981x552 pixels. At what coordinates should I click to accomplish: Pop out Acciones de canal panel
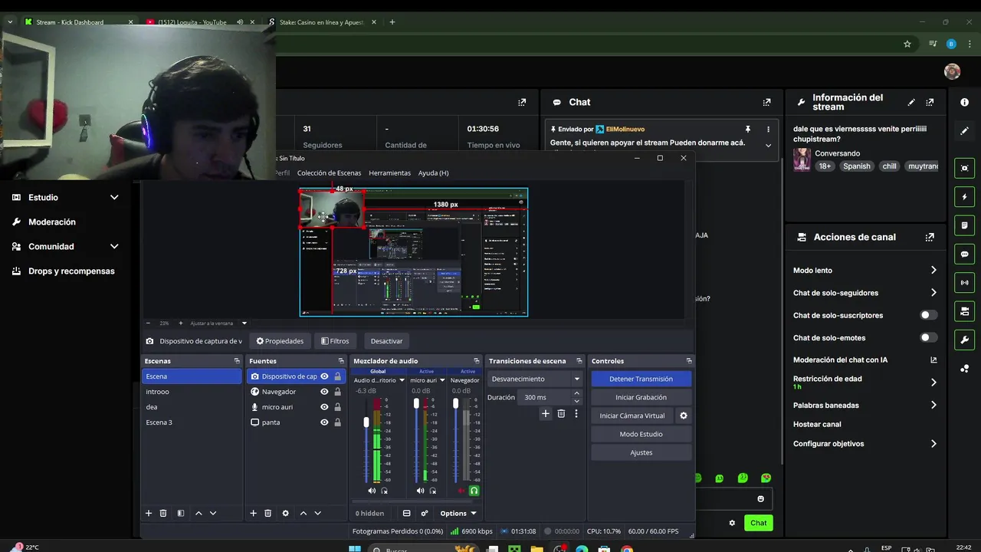(x=930, y=237)
